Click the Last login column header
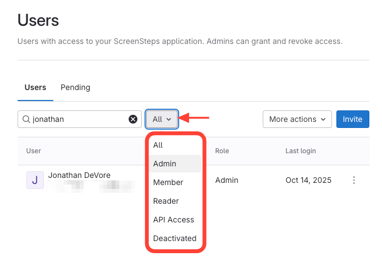 coord(301,151)
